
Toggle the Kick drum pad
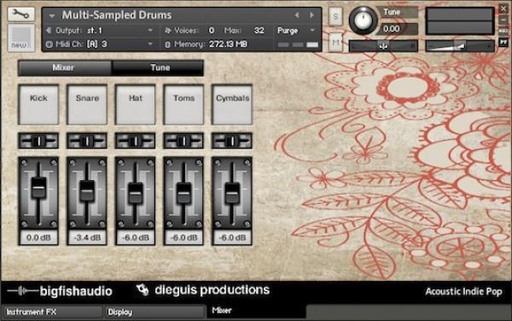(x=38, y=104)
